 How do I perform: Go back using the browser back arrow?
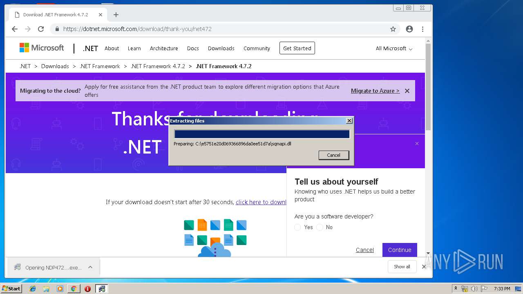pos(15,29)
